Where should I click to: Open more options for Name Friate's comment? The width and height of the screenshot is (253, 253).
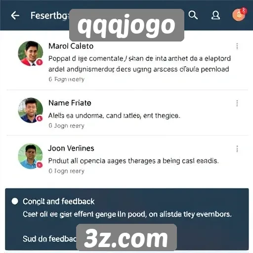point(237,103)
